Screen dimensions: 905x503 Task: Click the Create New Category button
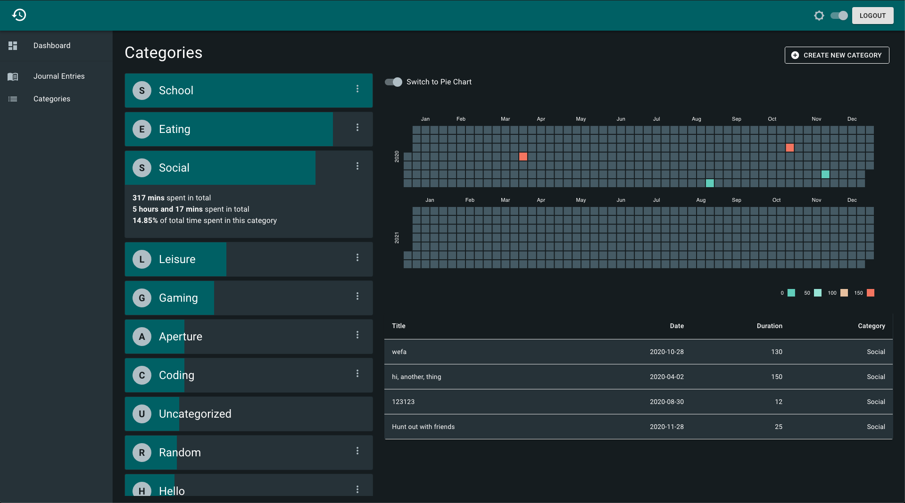tap(837, 55)
